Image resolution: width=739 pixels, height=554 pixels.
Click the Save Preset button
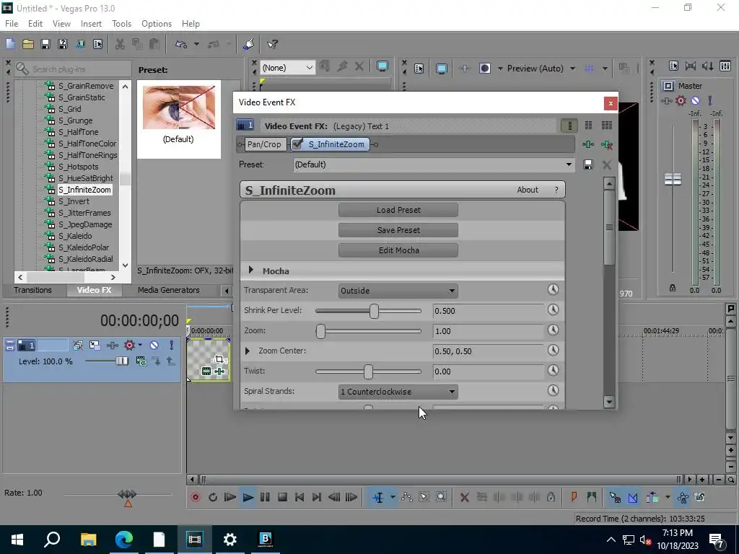(x=398, y=230)
